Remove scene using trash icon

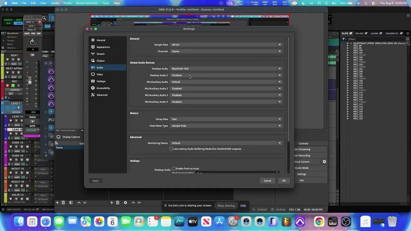[63, 202]
